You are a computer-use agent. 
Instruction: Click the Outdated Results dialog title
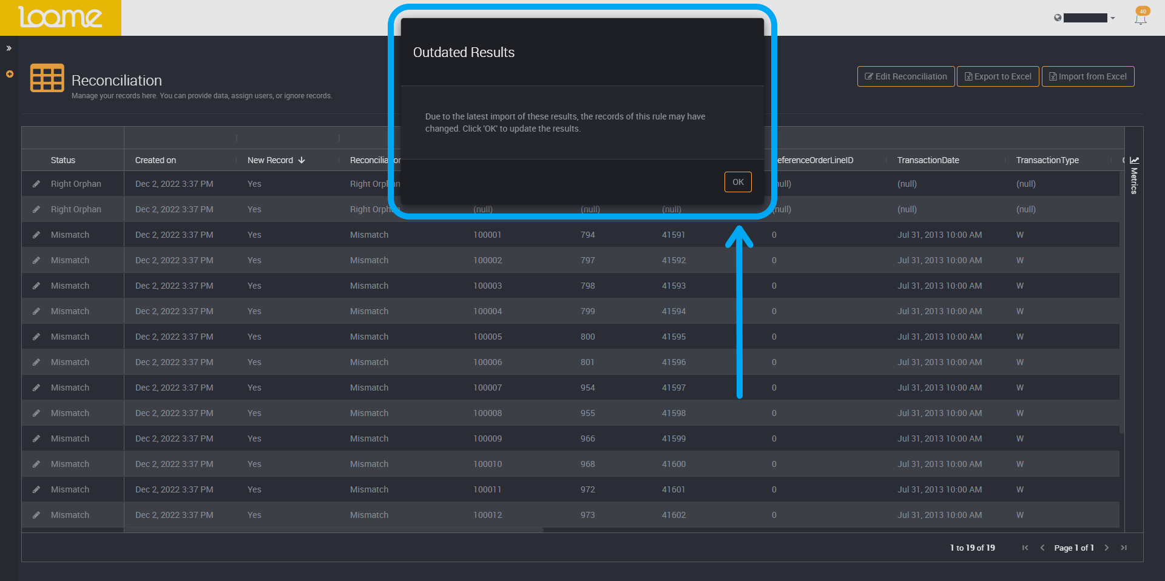pyautogui.click(x=464, y=52)
